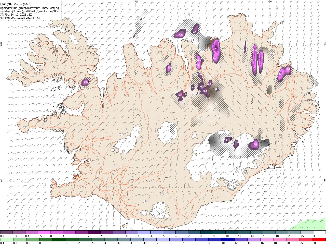Pick the pale grey snow swatch between 25 and 30
This screenshot has width=326, height=245.
pyautogui.click(x=307, y=232)
